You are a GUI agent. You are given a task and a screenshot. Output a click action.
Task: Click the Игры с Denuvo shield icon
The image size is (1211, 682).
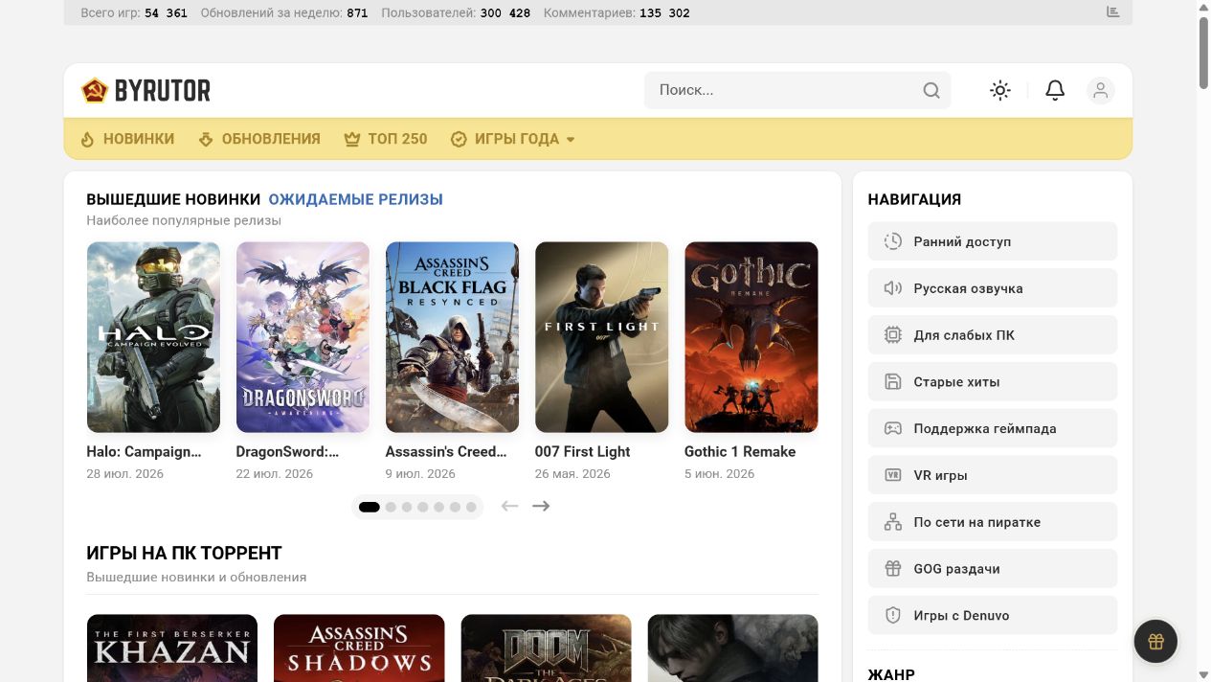[x=893, y=616]
